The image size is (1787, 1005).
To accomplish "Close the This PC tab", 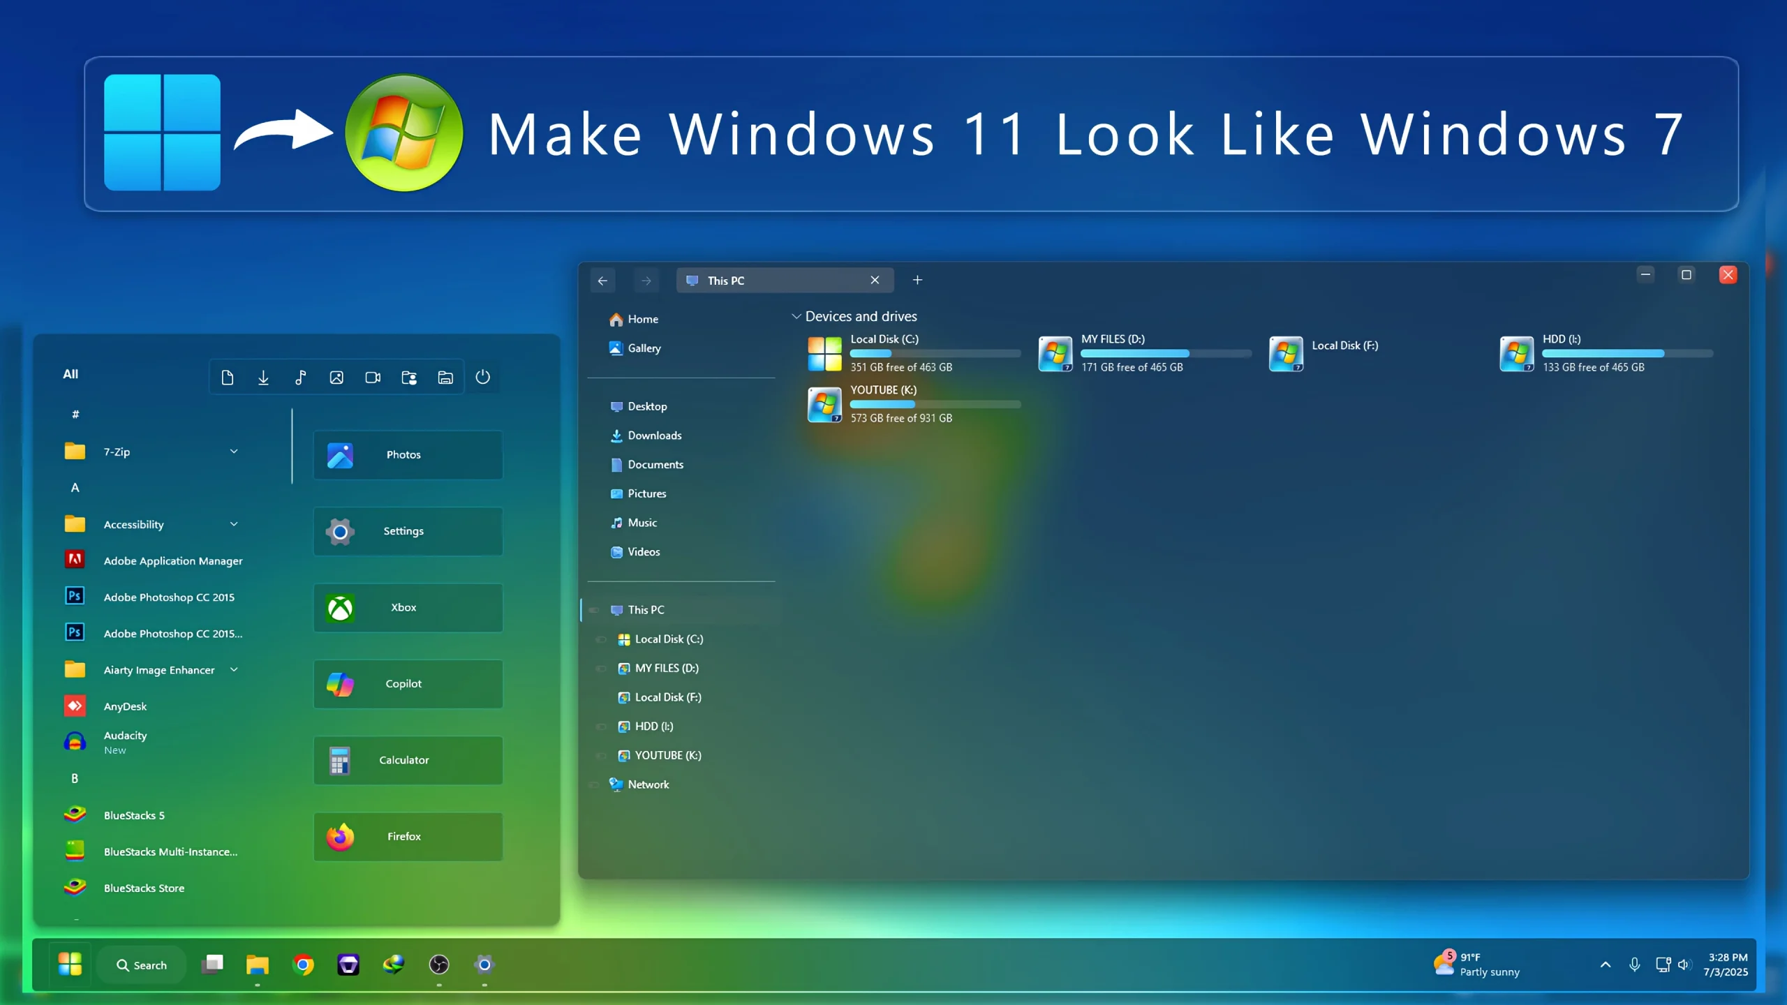I will tap(875, 280).
